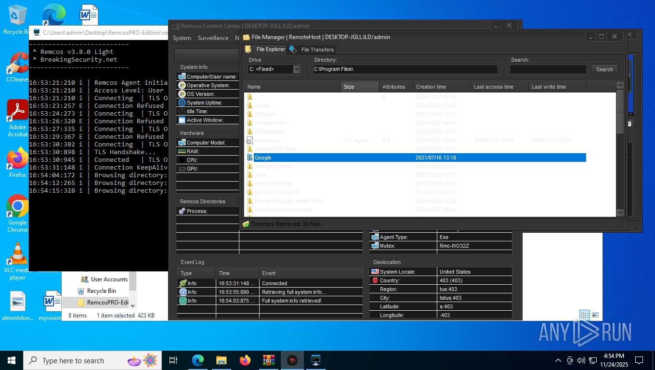This screenshot has height=370, width=655.
Task: Click the 'Internet Explorer' folder row
Action: [415, 166]
